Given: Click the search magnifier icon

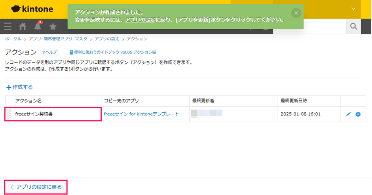Looking at the screenshot, I should tap(353, 27).
